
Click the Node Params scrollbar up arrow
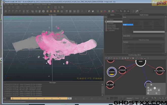point(166,17)
